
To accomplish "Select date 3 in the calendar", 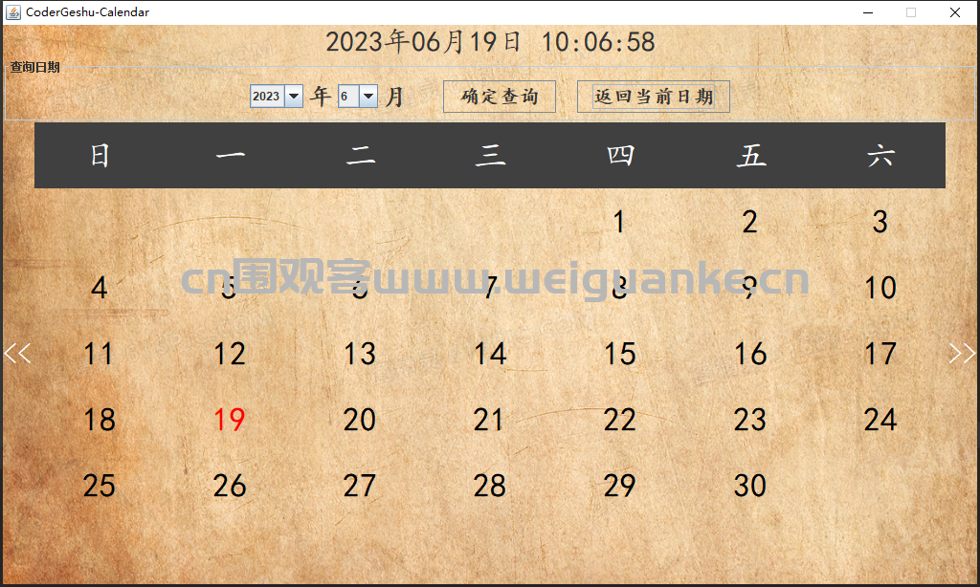I will pos(880,222).
